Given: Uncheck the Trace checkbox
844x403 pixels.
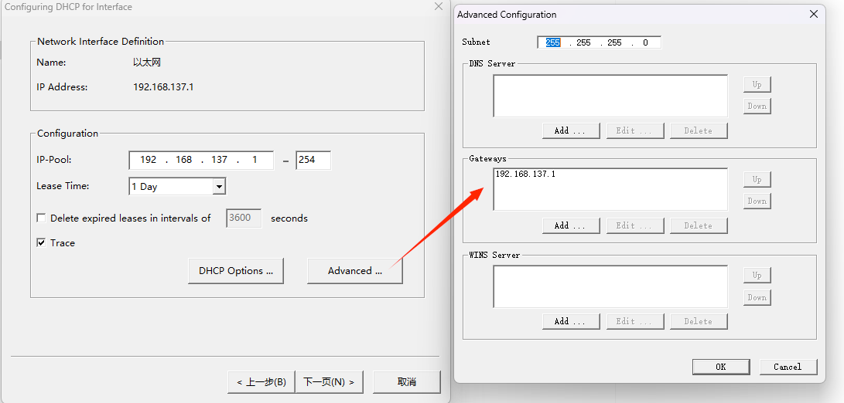Looking at the screenshot, I should point(42,242).
